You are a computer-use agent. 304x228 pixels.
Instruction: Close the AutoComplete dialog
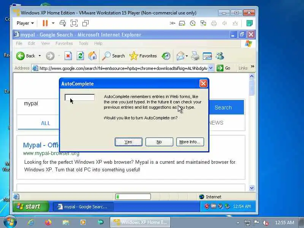coord(203,84)
